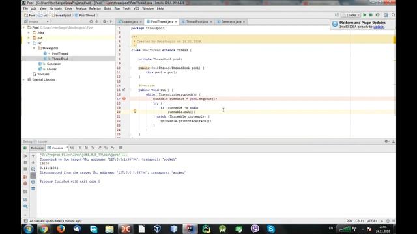Expand the .idea folder
This screenshot has height=234, width=417.
[29, 32]
